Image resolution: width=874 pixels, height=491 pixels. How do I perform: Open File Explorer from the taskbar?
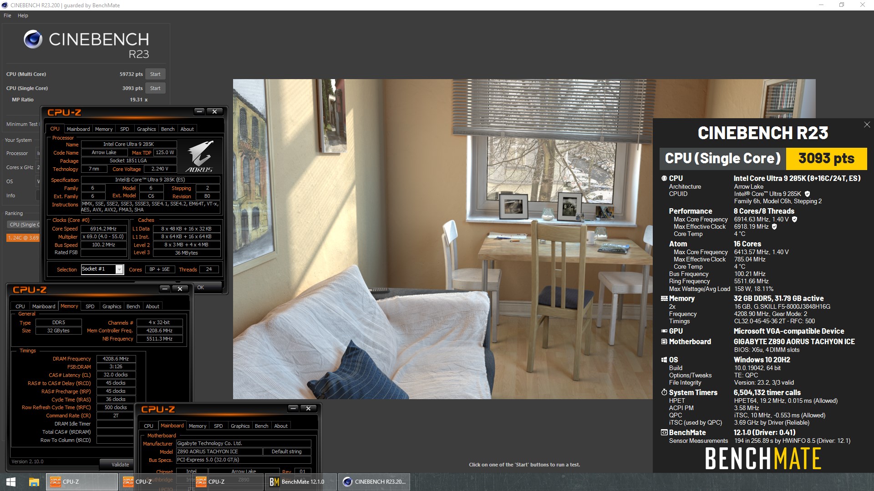(x=34, y=482)
